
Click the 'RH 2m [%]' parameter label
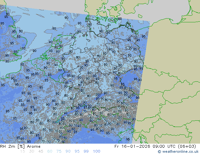[12, 146]
